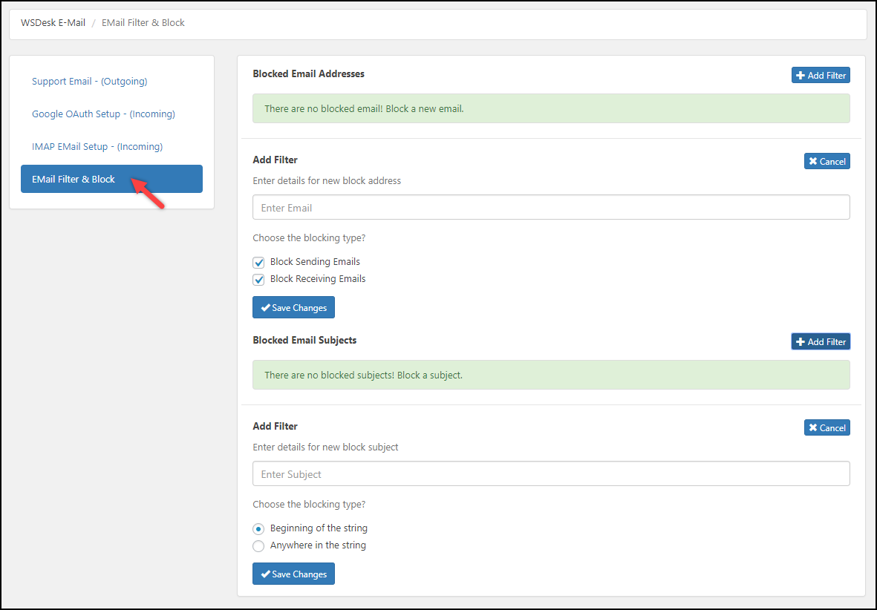Click the no blocked email notice
The image size is (877, 610).
click(x=551, y=108)
